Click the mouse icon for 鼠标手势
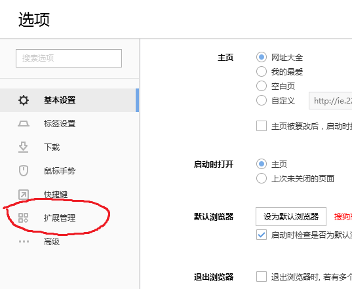The image size is (352, 289). (24, 171)
